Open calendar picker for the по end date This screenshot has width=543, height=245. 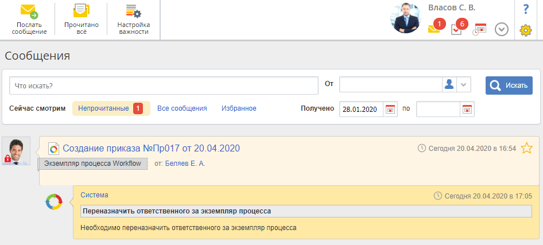[467, 108]
